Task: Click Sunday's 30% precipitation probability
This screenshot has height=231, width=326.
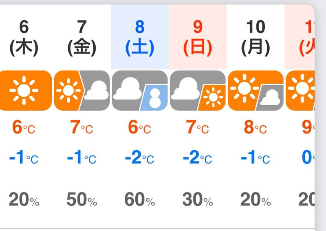Action: pyautogui.click(x=198, y=200)
